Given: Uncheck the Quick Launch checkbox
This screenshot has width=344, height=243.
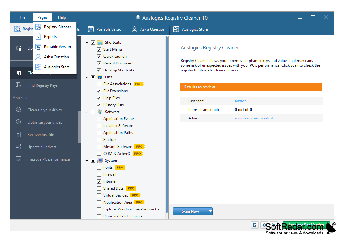Looking at the screenshot, I should 99,56.
